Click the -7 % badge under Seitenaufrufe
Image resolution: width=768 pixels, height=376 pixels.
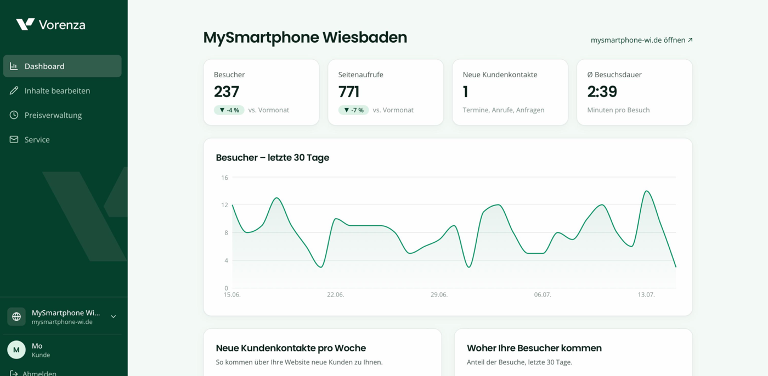(354, 110)
